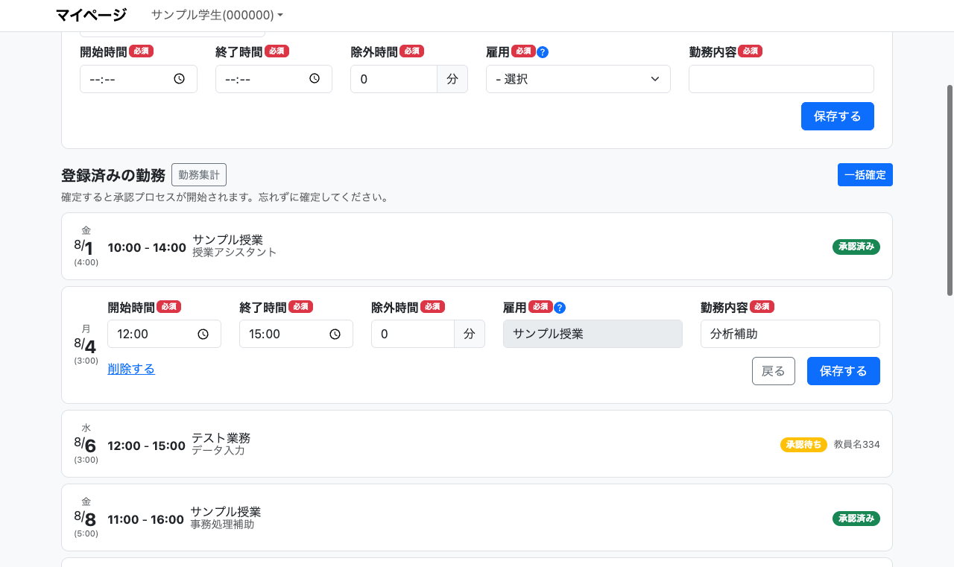
Task: Click 授業アシスタント text
Action: 235,253
